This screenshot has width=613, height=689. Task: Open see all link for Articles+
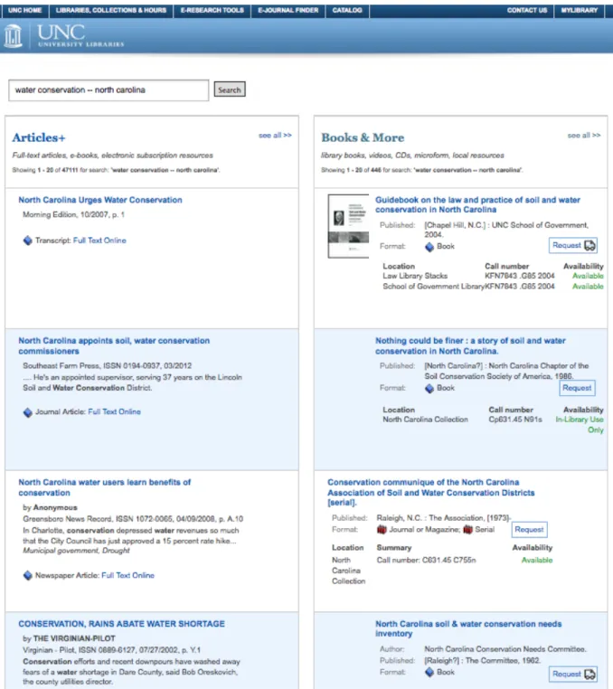(x=275, y=136)
